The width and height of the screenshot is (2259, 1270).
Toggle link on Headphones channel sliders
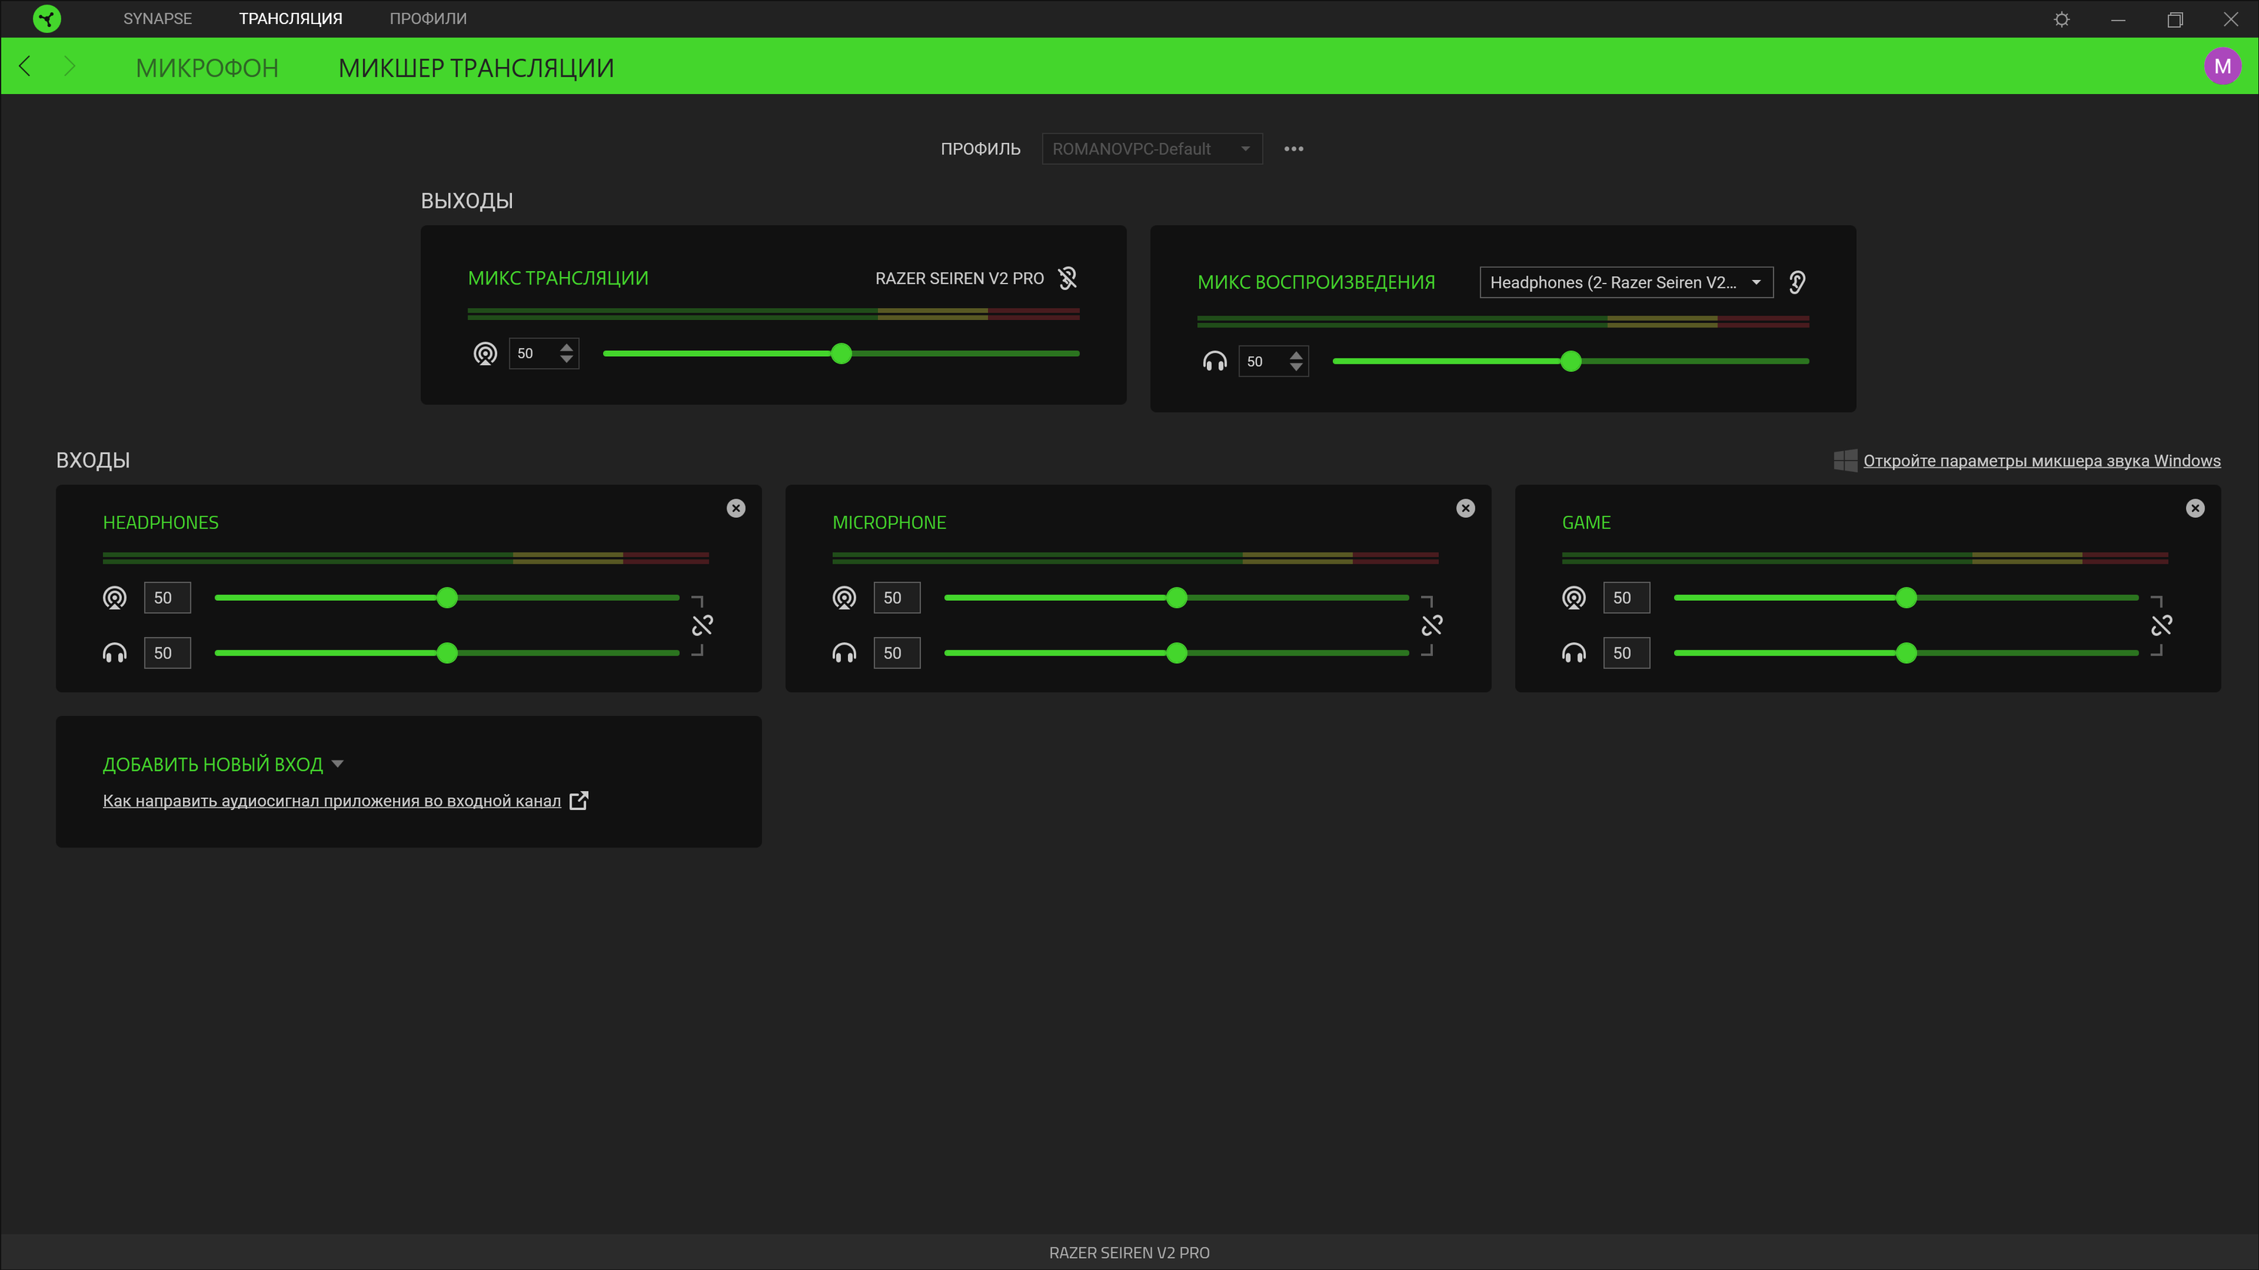(703, 625)
